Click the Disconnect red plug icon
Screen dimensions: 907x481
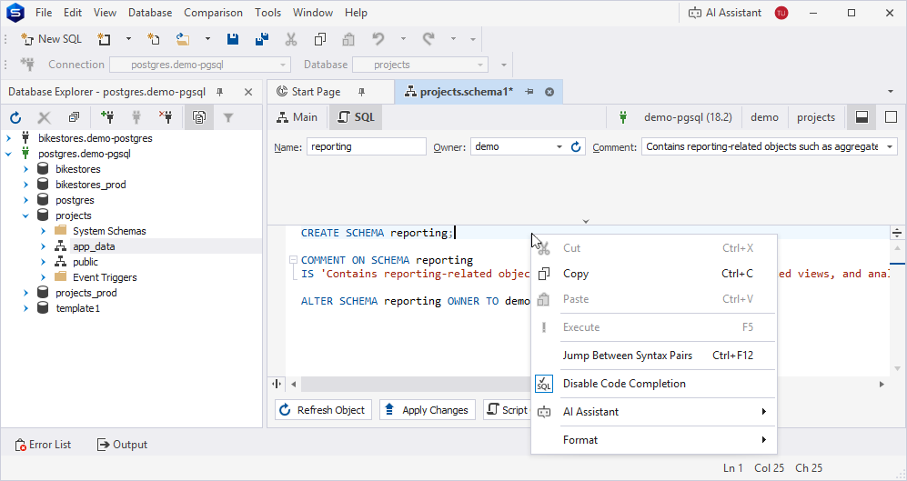(166, 117)
